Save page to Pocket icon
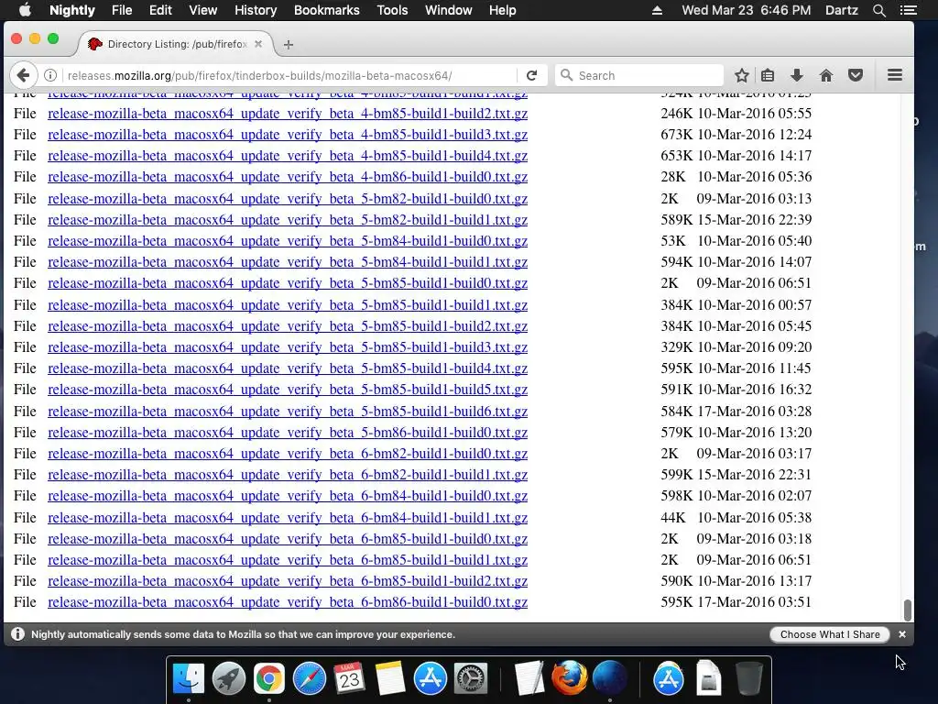The width and height of the screenshot is (938, 704). (856, 75)
